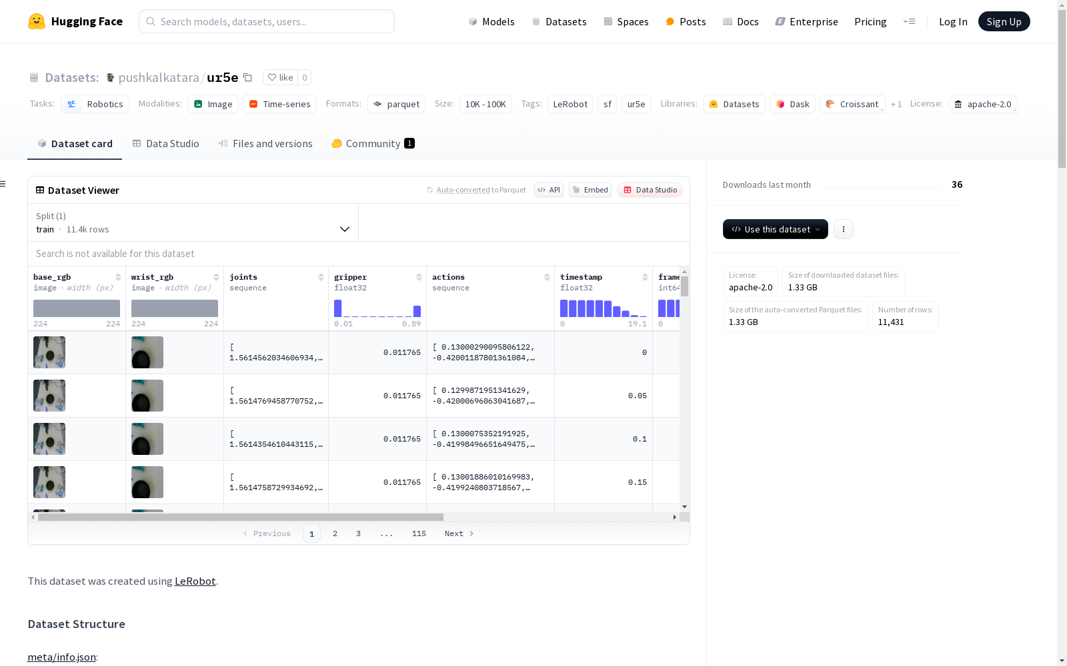Open the base_rgb thumbnail for timestamp 0
1067x666 pixels.
pos(49,352)
